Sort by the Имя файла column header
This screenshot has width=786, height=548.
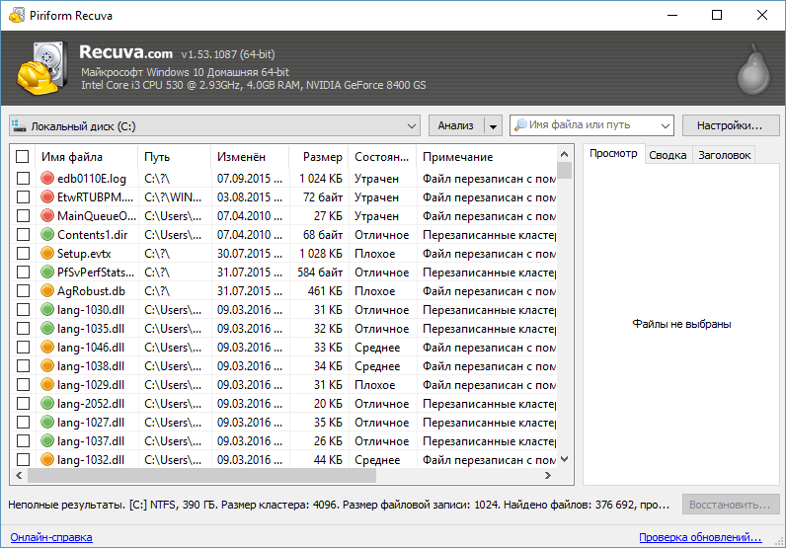tap(86, 157)
